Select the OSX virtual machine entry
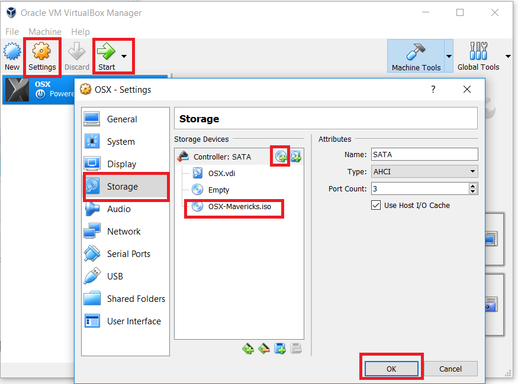 point(38,90)
